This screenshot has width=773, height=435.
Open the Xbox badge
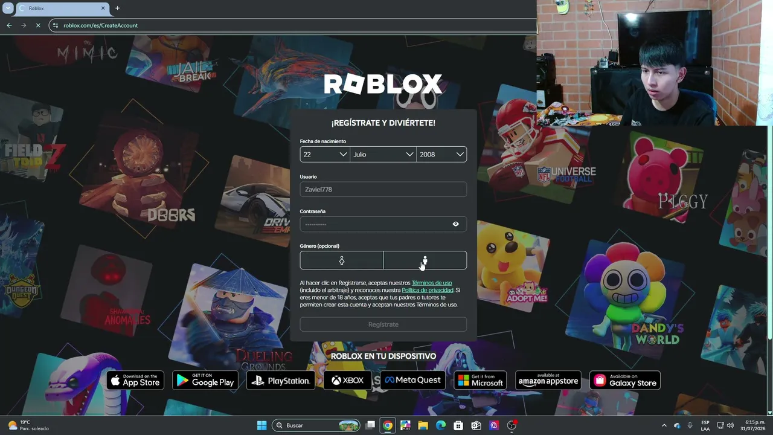click(347, 381)
